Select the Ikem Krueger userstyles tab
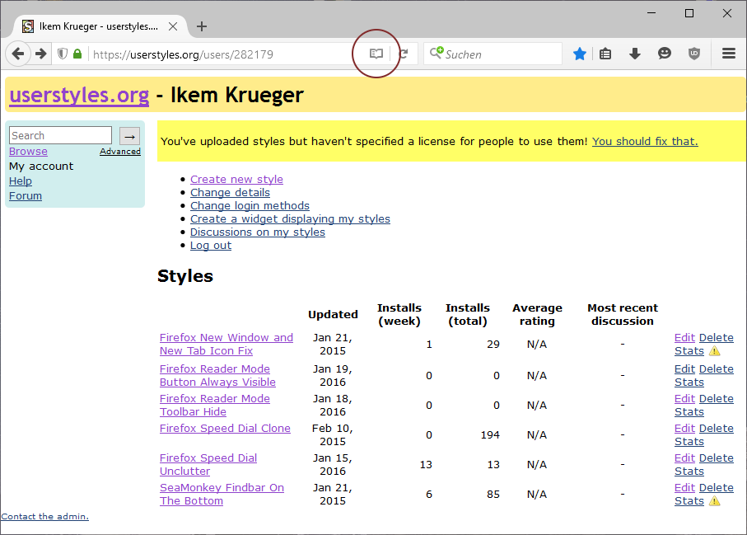 click(x=99, y=26)
